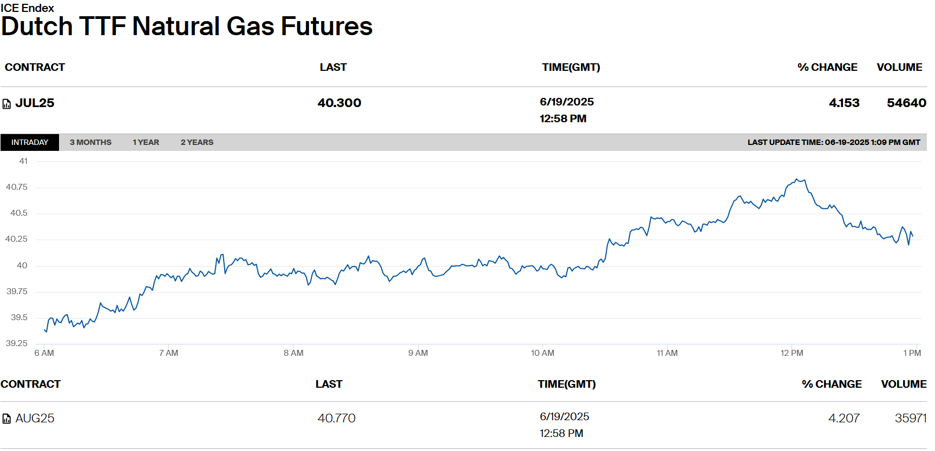This screenshot has height=451, width=935.
Task: Click the AUG25 last price 40.770
Action: pos(336,418)
